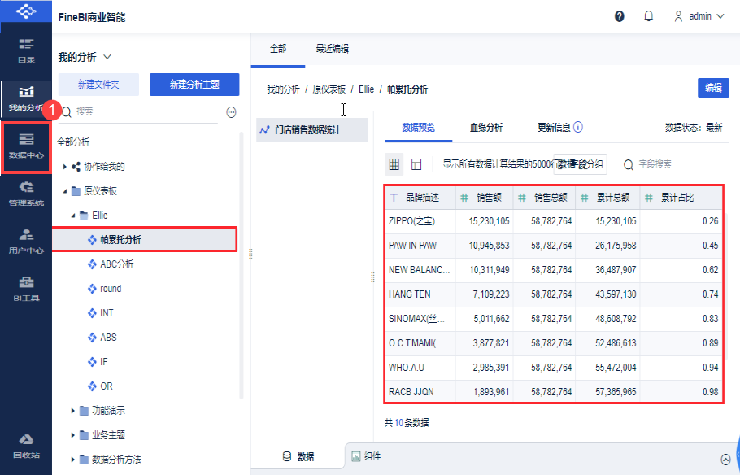This screenshot has height=475, width=740.
Task: Click the 字段搜索 magnifier icon
Action: point(629,165)
